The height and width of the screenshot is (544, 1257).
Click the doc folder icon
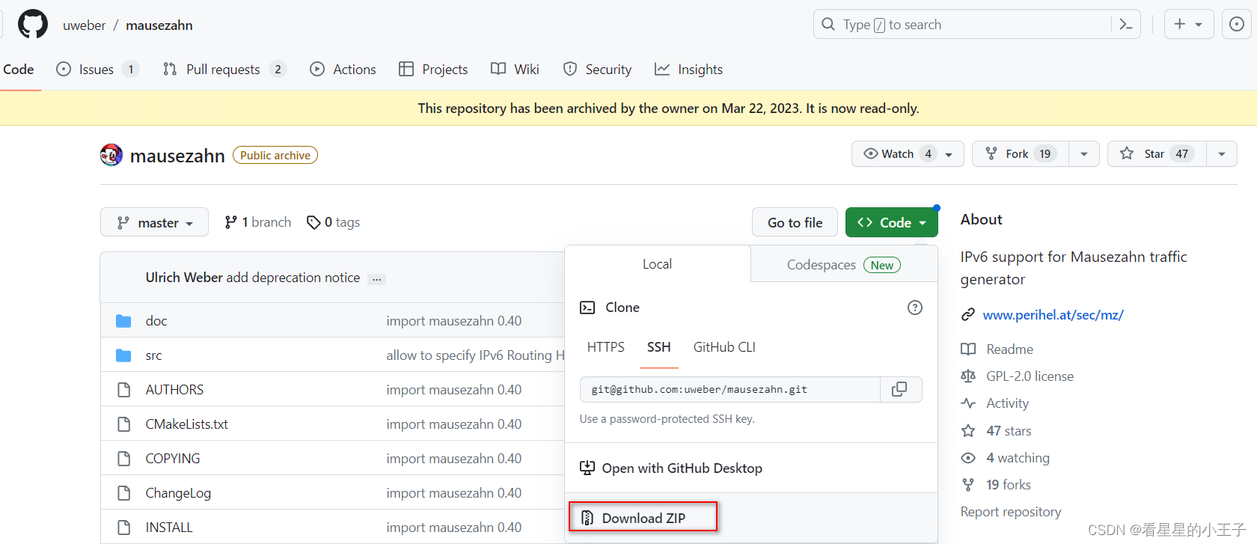[123, 321]
